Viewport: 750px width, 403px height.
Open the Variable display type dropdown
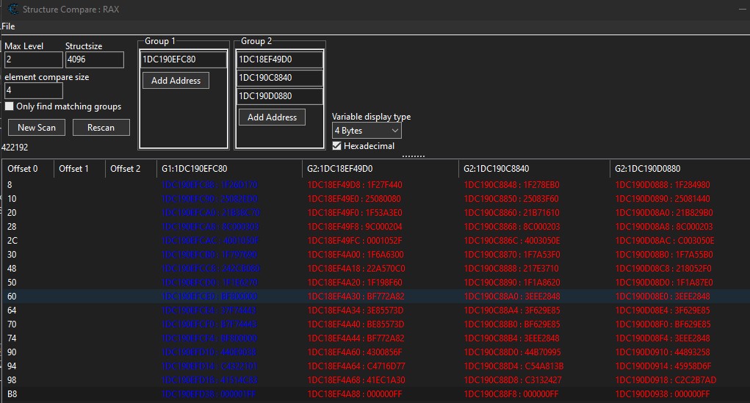click(x=367, y=131)
